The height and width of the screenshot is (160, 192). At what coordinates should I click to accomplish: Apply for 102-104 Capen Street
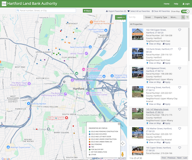point(166,44)
